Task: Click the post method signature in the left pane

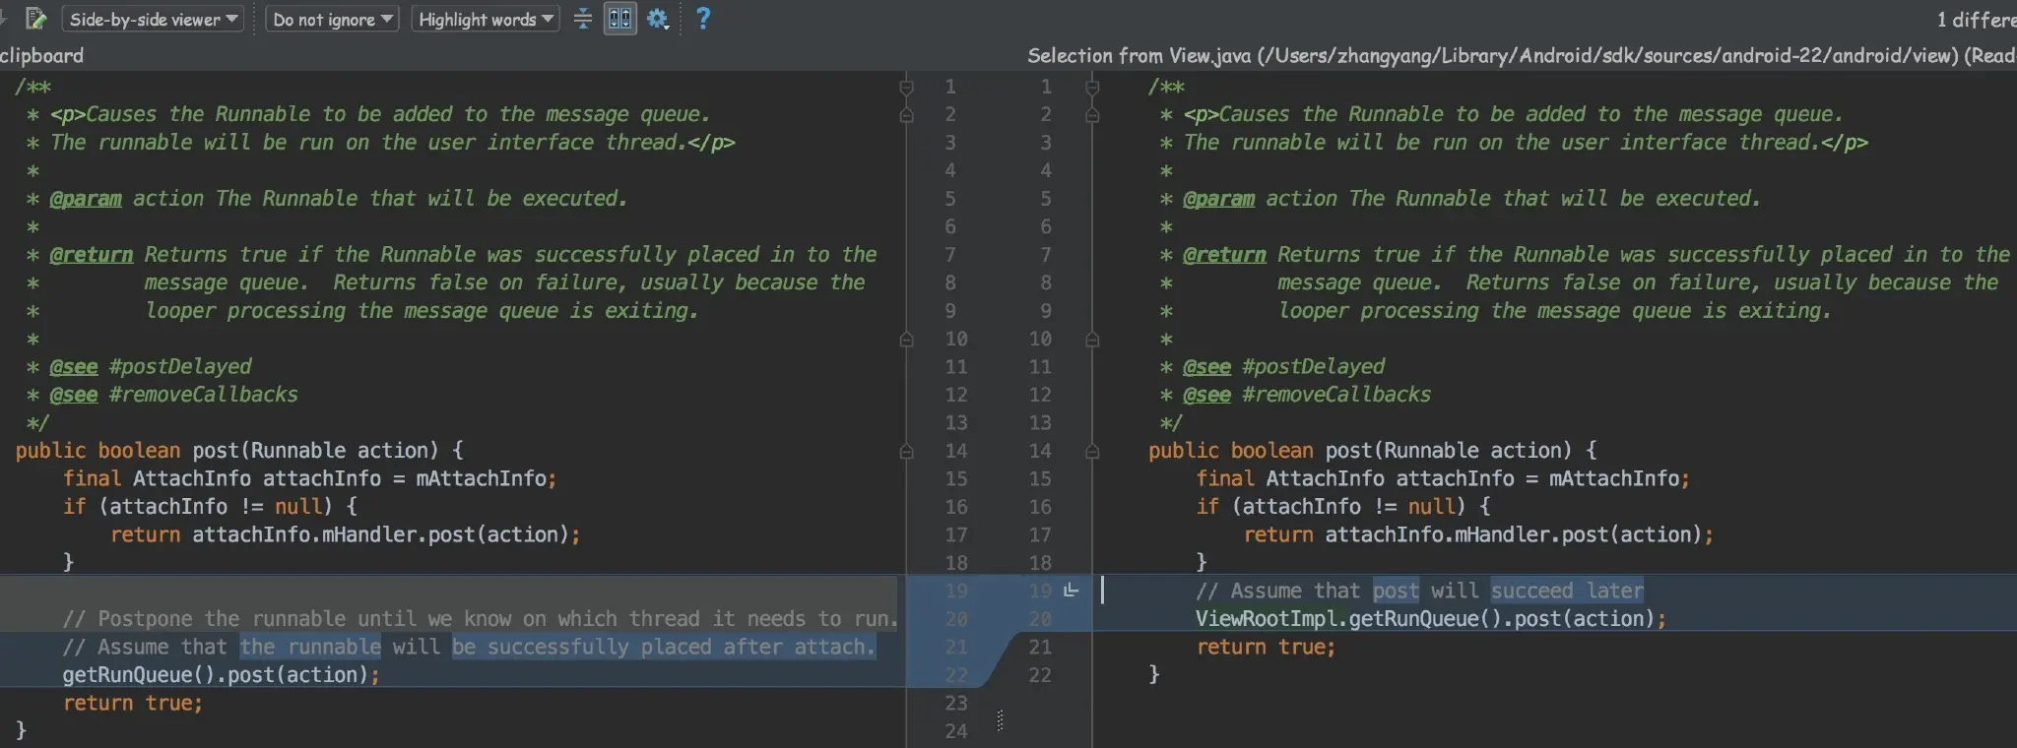Action: [x=239, y=451]
